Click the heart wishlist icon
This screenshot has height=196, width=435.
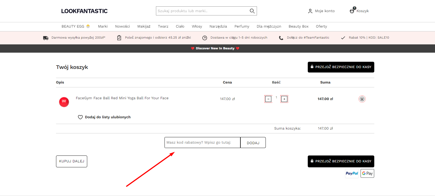[80, 117]
